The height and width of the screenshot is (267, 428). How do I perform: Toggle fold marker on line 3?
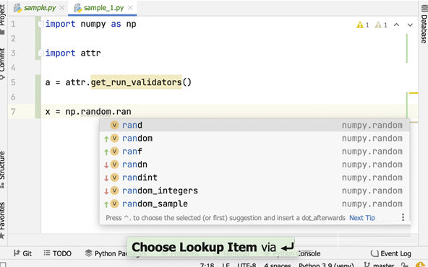click(40, 53)
